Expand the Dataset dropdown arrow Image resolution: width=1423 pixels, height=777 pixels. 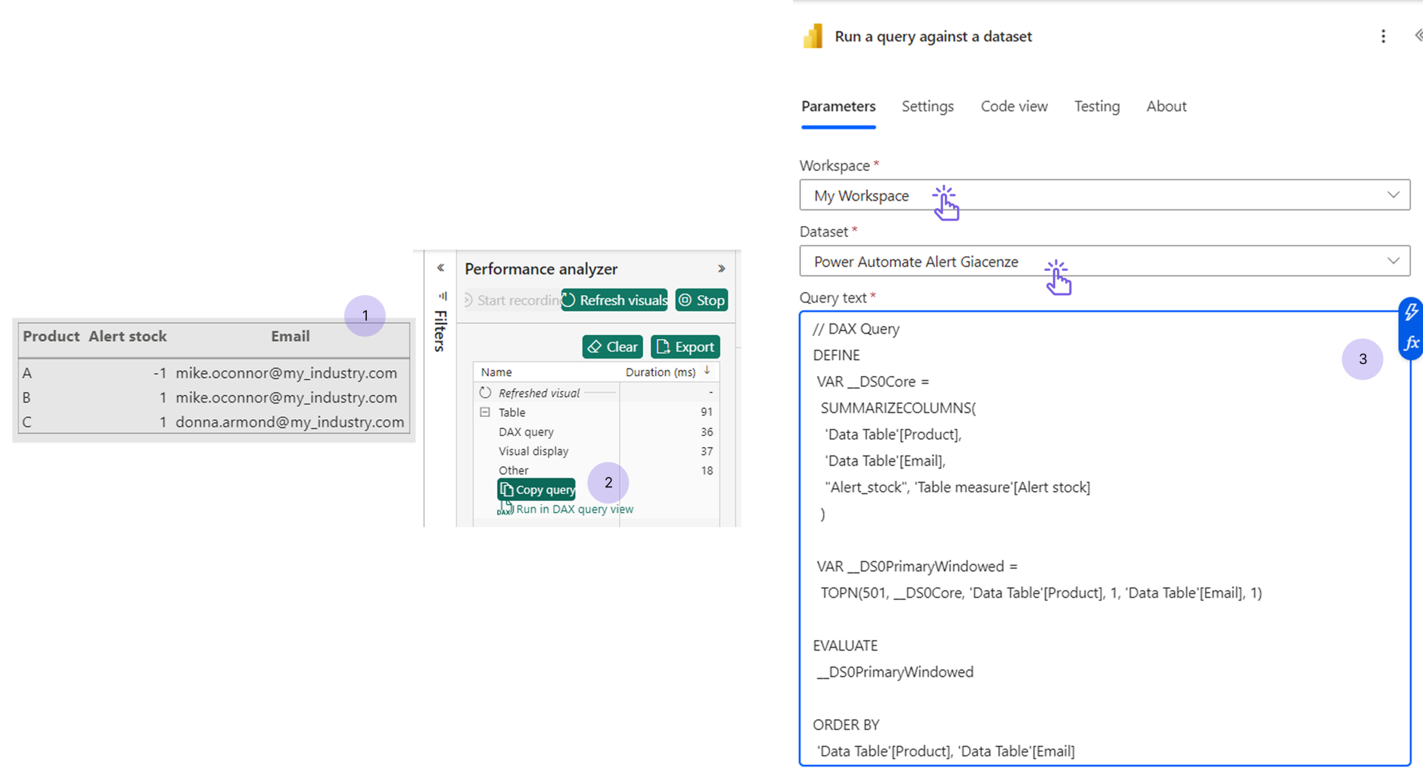[x=1393, y=261]
